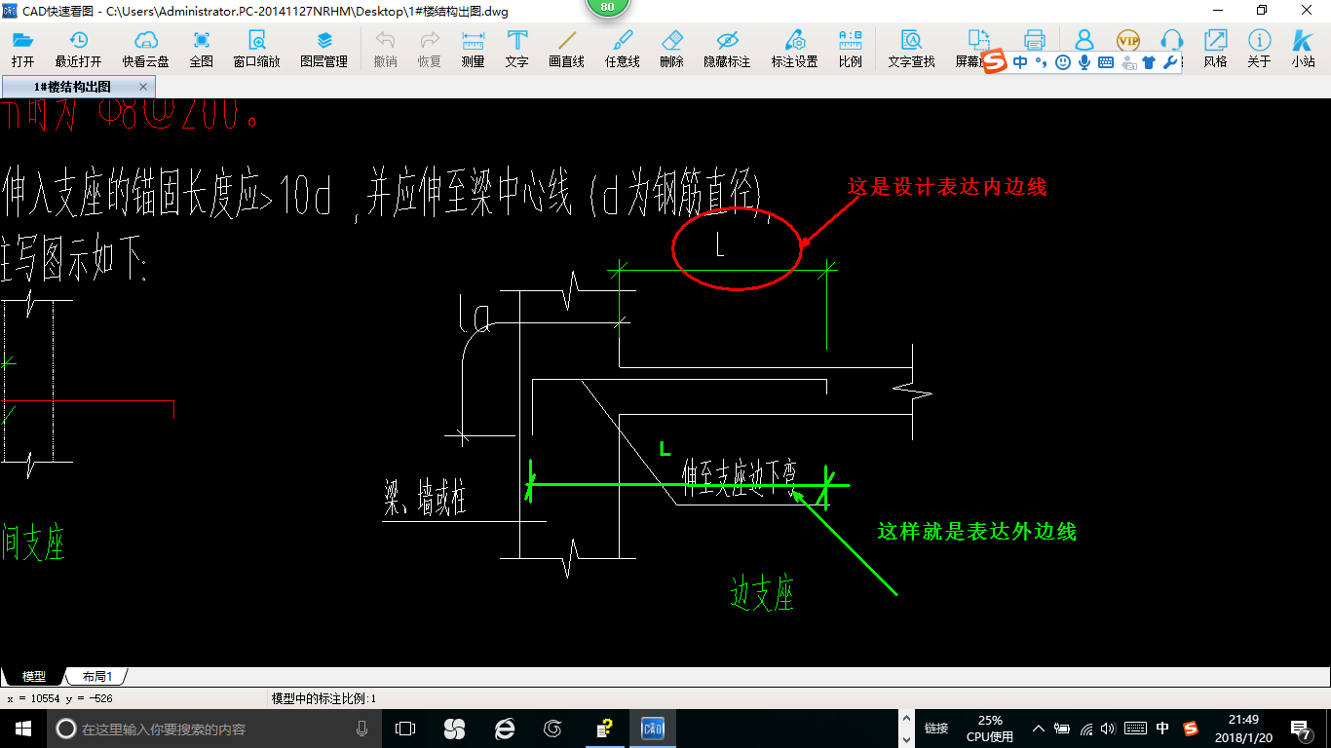Open 图层管理 layer manager
The height and width of the screenshot is (748, 1331).
[x=323, y=49]
